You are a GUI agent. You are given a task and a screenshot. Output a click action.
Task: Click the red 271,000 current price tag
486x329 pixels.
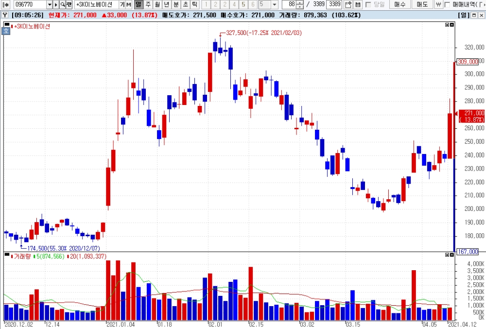coord(472,116)
